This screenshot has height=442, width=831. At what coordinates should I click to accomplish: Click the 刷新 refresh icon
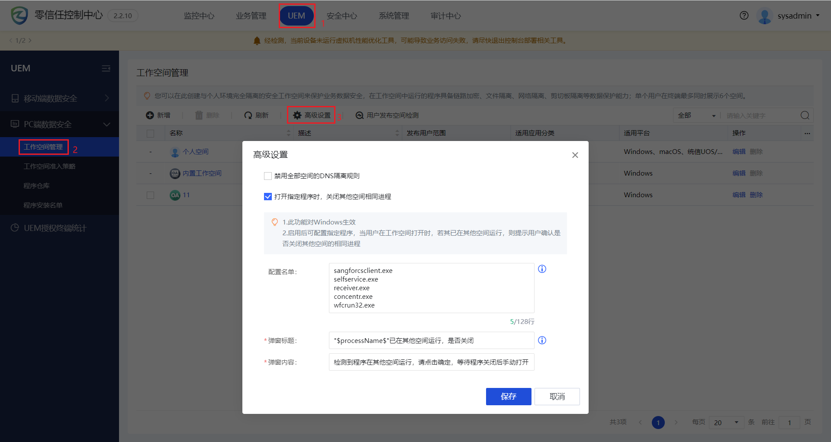248,115
